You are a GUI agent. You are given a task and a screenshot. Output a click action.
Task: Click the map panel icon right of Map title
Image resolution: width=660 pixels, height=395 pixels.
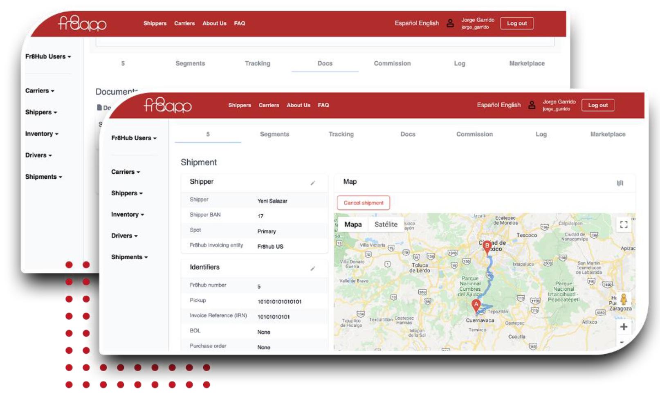(620, 183)
